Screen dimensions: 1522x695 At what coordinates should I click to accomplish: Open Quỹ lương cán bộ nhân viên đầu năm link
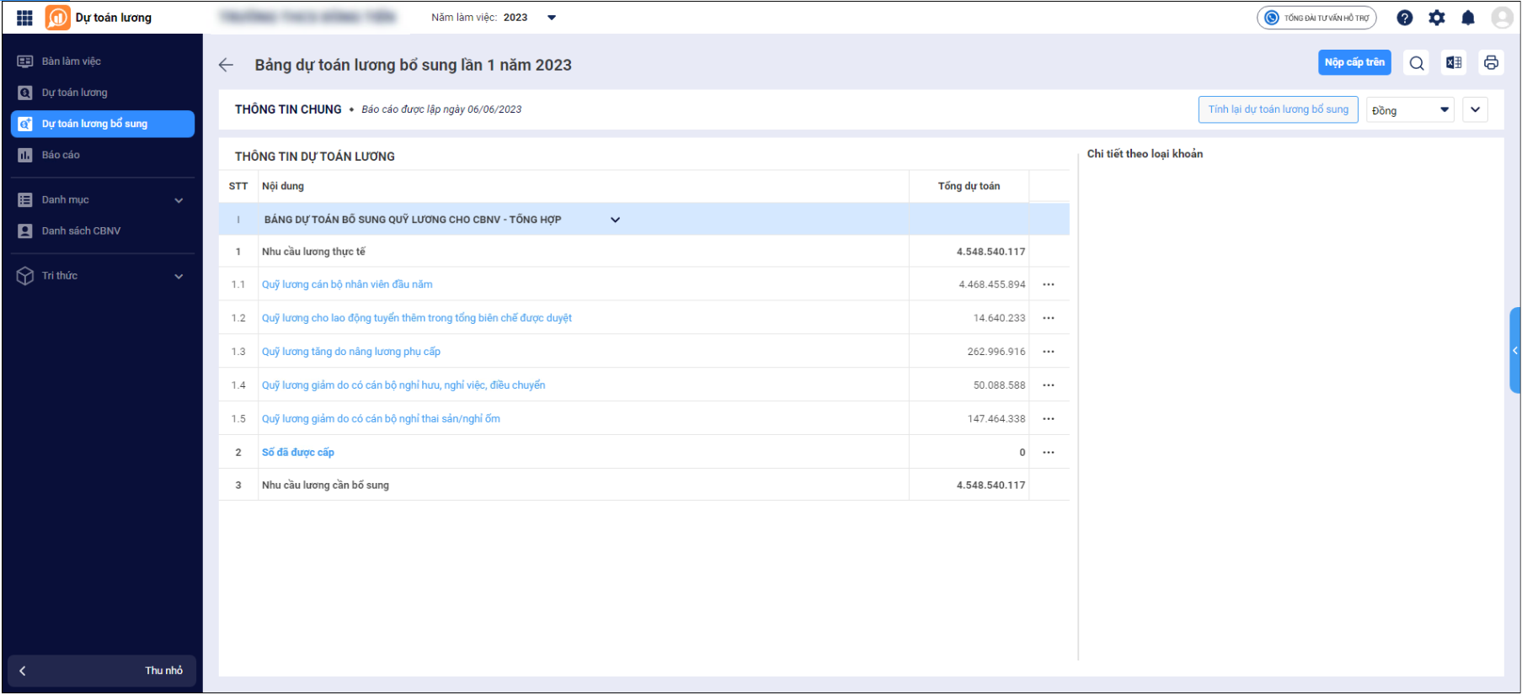pyautogui.click(x=347, y=284)
